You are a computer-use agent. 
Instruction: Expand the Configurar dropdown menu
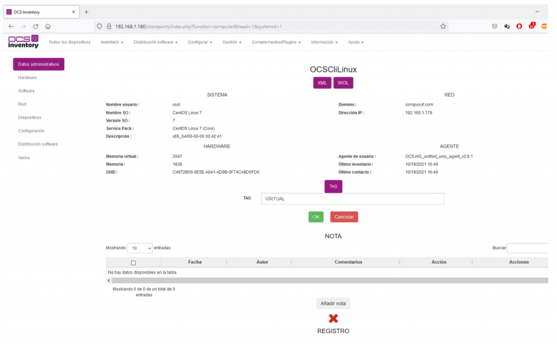[x=200, y=42]
